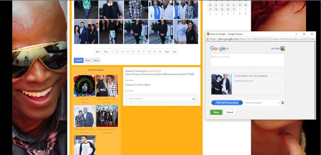Open the Trunk Show 4-4-15 preview thumbnail
The width and height of the screenshot is (321, 155).
[221, 84]
